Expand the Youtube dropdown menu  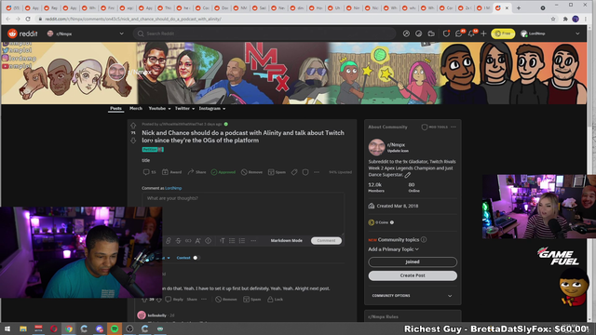[159, 109]
